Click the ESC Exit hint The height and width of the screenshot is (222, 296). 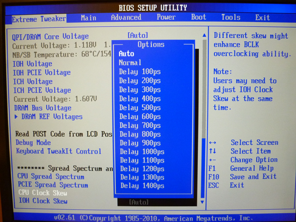[226, 185]
